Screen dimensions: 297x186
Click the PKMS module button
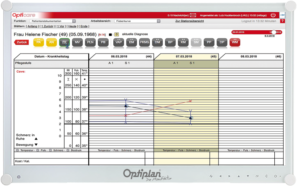click(144, 42)
